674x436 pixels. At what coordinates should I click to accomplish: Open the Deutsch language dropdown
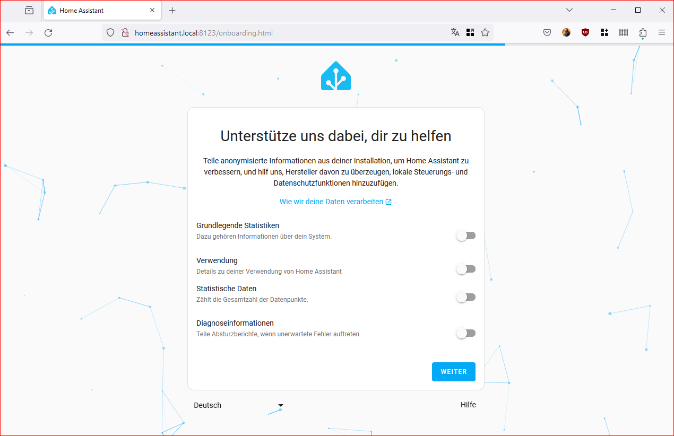[239, 405]
